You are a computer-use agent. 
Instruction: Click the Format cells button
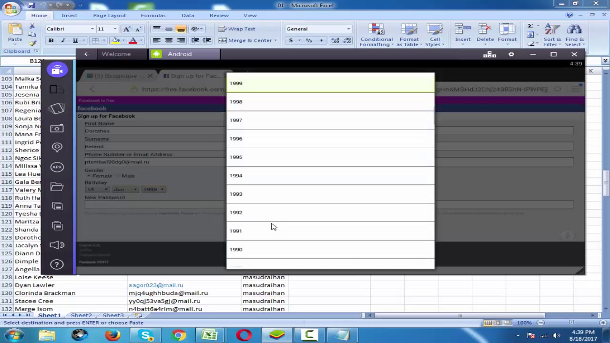507,35
